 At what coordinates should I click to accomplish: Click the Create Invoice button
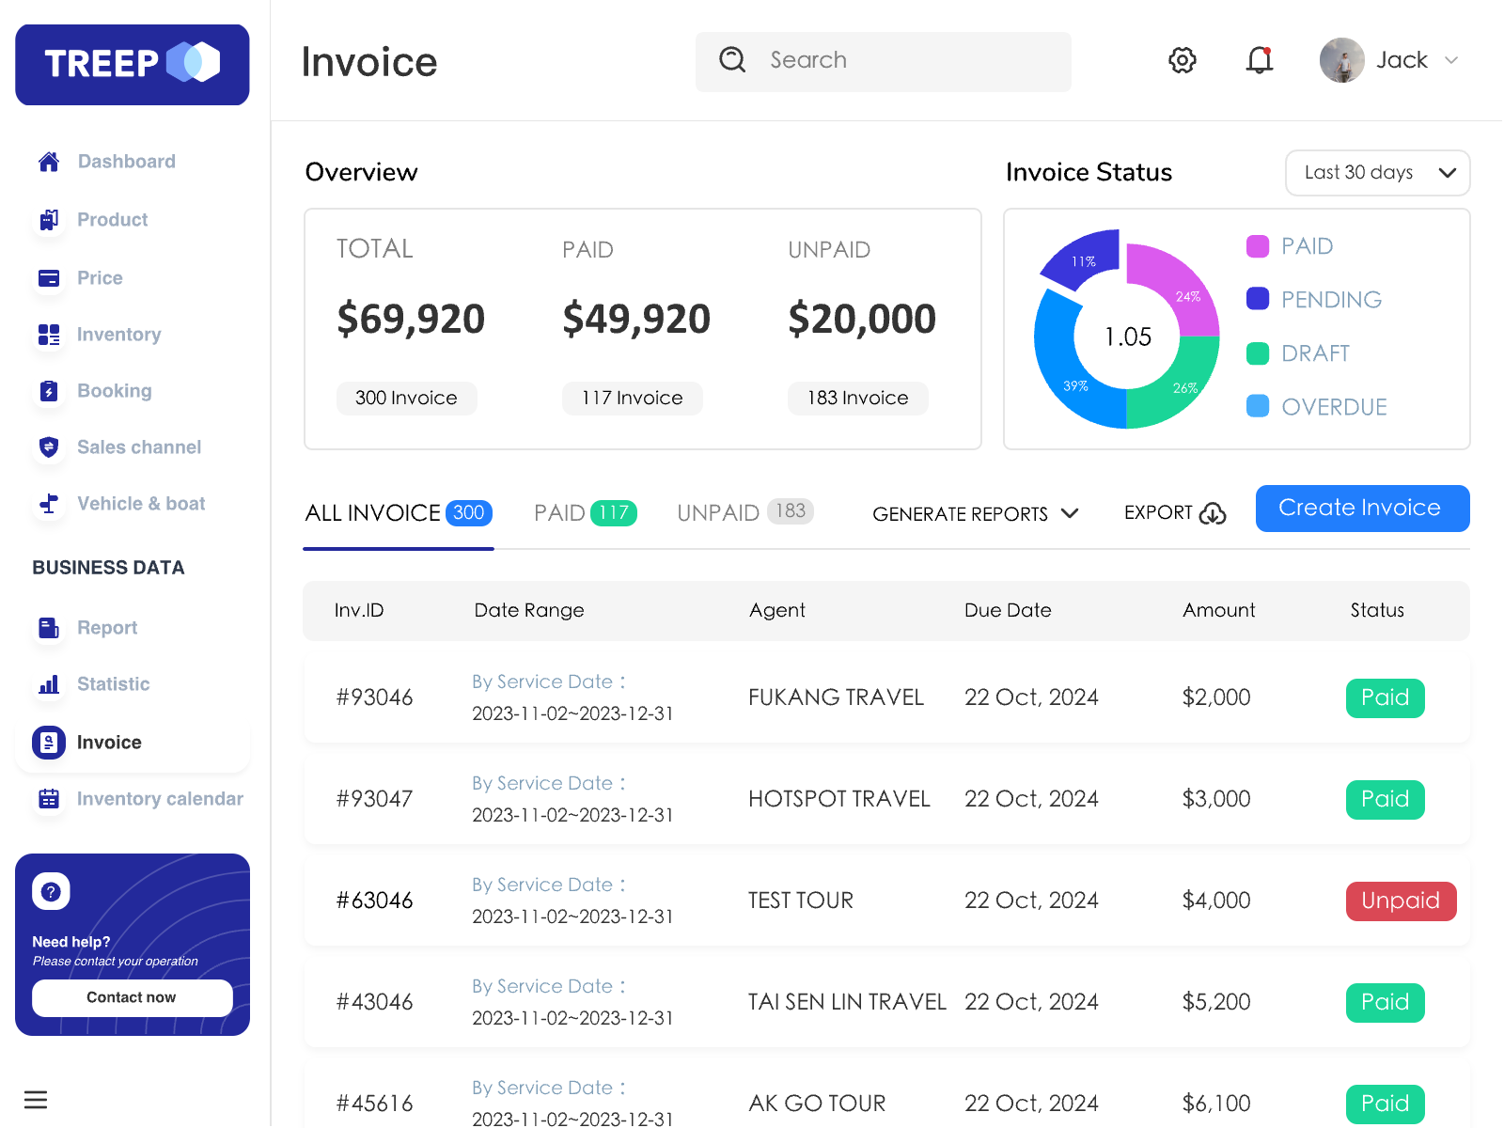click(x=1362, y=509)
